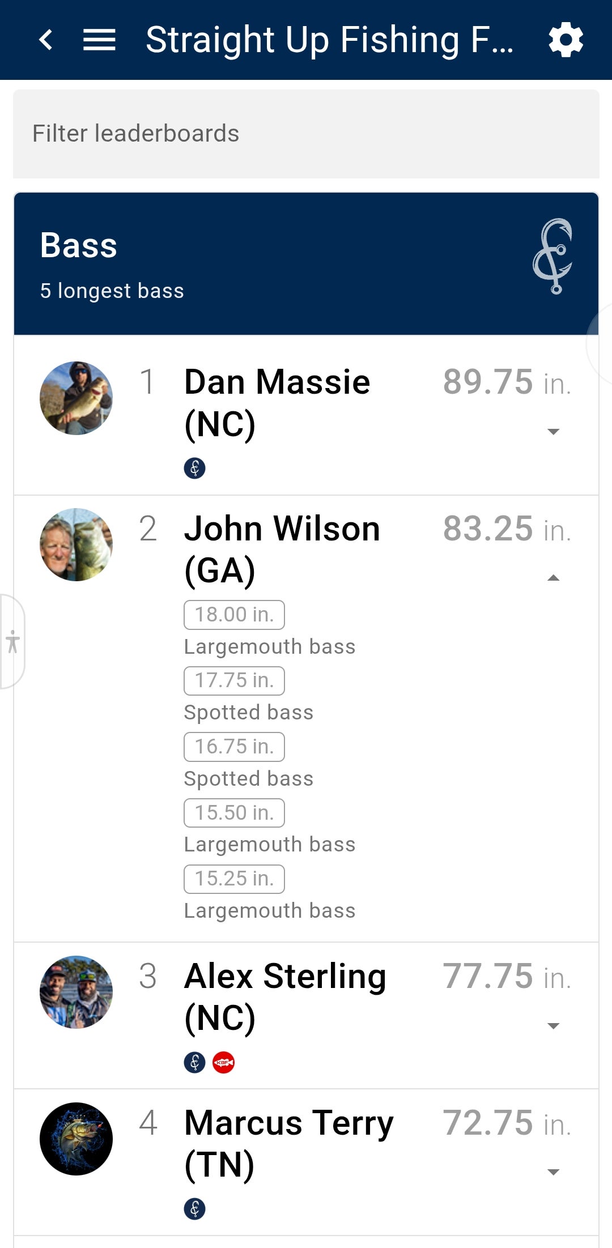This screenshot has width=612, height=1248.
Task: Tap the accessibility figure icon
Action: (12, 642)
